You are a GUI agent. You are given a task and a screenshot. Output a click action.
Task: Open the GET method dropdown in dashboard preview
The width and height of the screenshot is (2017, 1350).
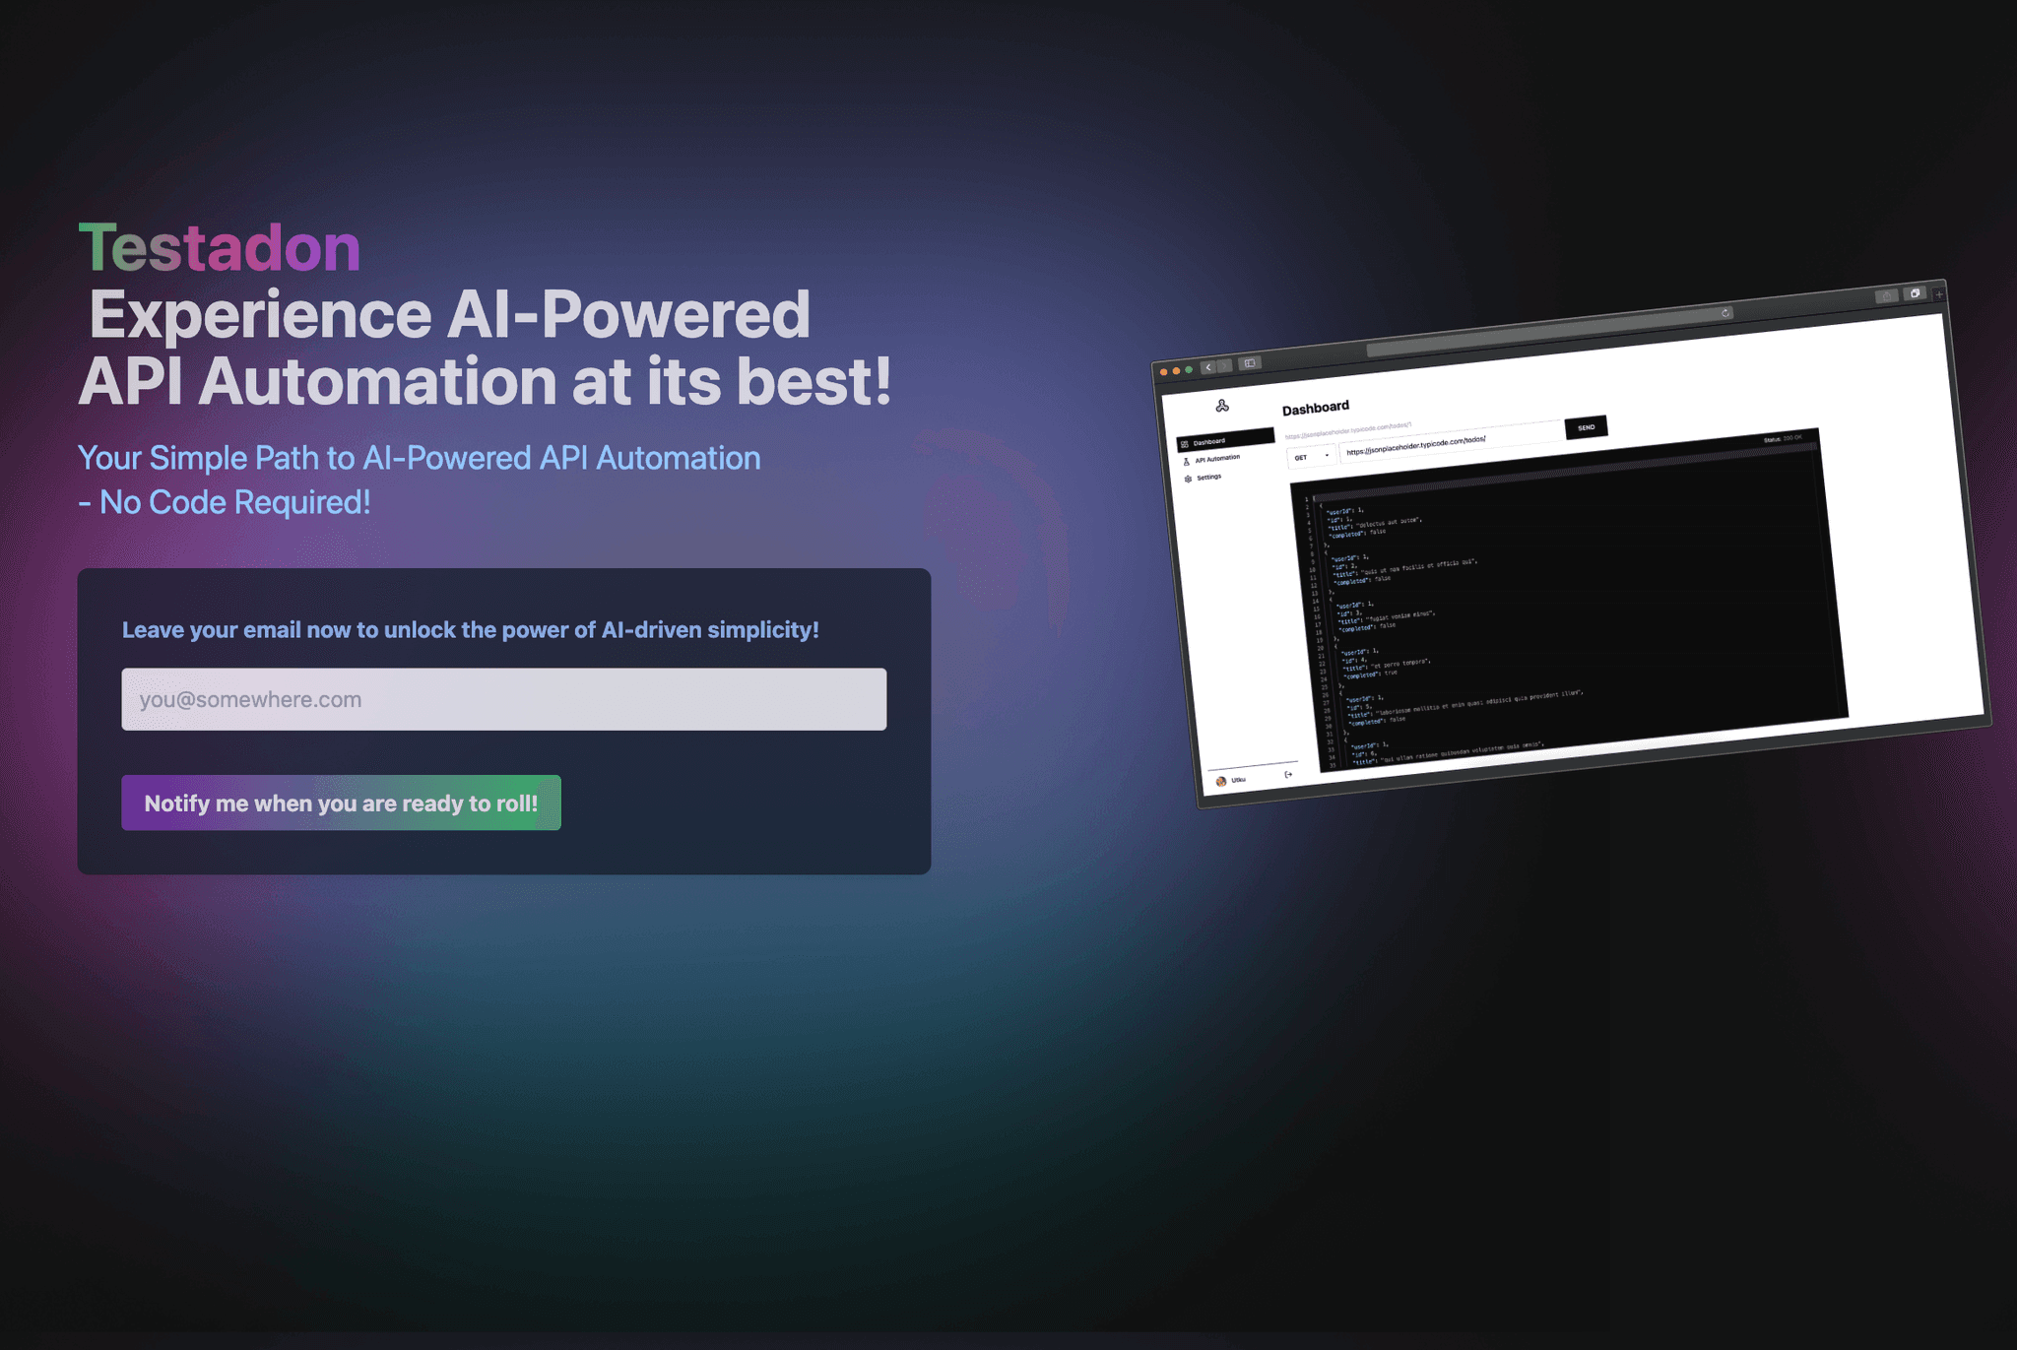tap(1311, 457)
